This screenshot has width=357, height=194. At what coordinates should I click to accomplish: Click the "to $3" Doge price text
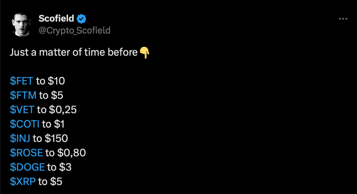pos(59,167)
